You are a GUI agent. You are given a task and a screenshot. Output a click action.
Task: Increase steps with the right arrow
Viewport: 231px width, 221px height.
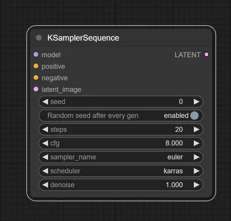coord(197,130)
